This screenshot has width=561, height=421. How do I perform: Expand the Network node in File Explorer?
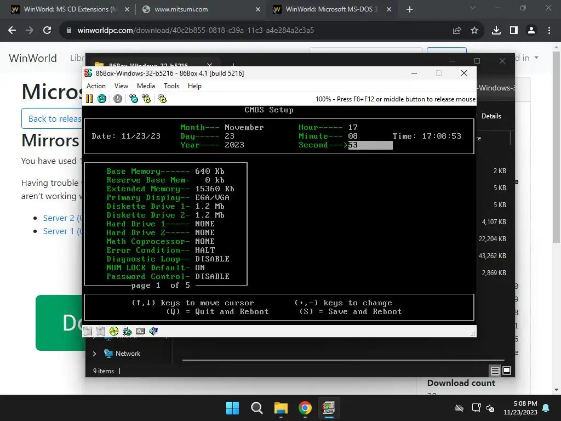coord(94,354)
